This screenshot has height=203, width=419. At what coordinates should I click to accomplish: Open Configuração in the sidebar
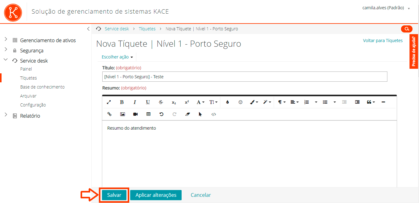(33, 105)
